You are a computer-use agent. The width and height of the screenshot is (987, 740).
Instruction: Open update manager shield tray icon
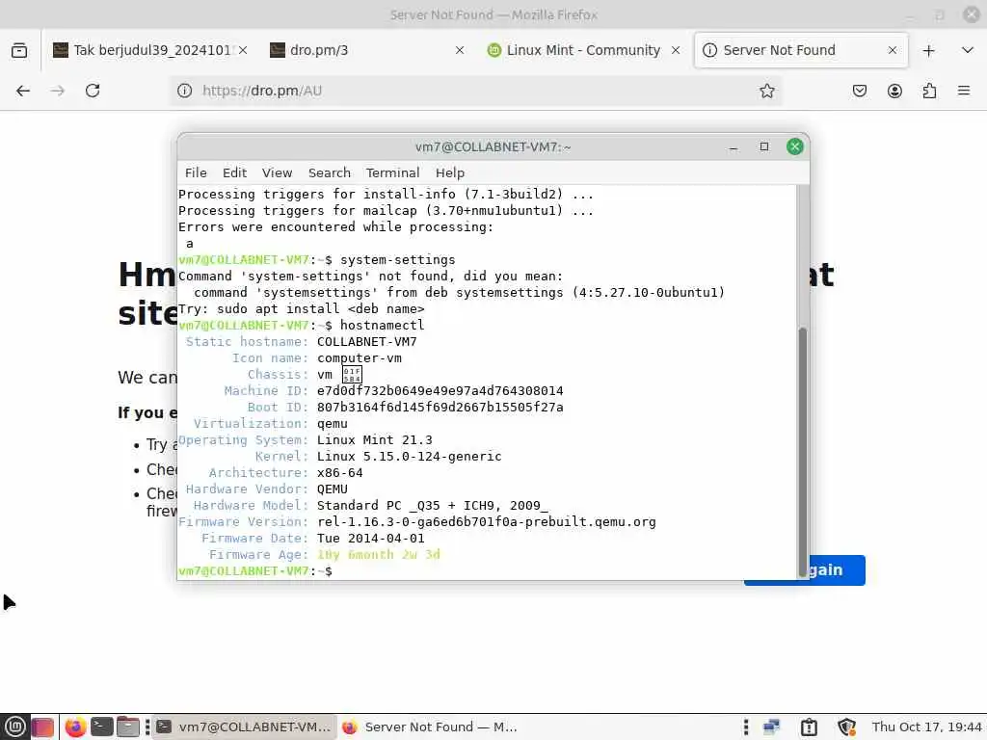846,727
